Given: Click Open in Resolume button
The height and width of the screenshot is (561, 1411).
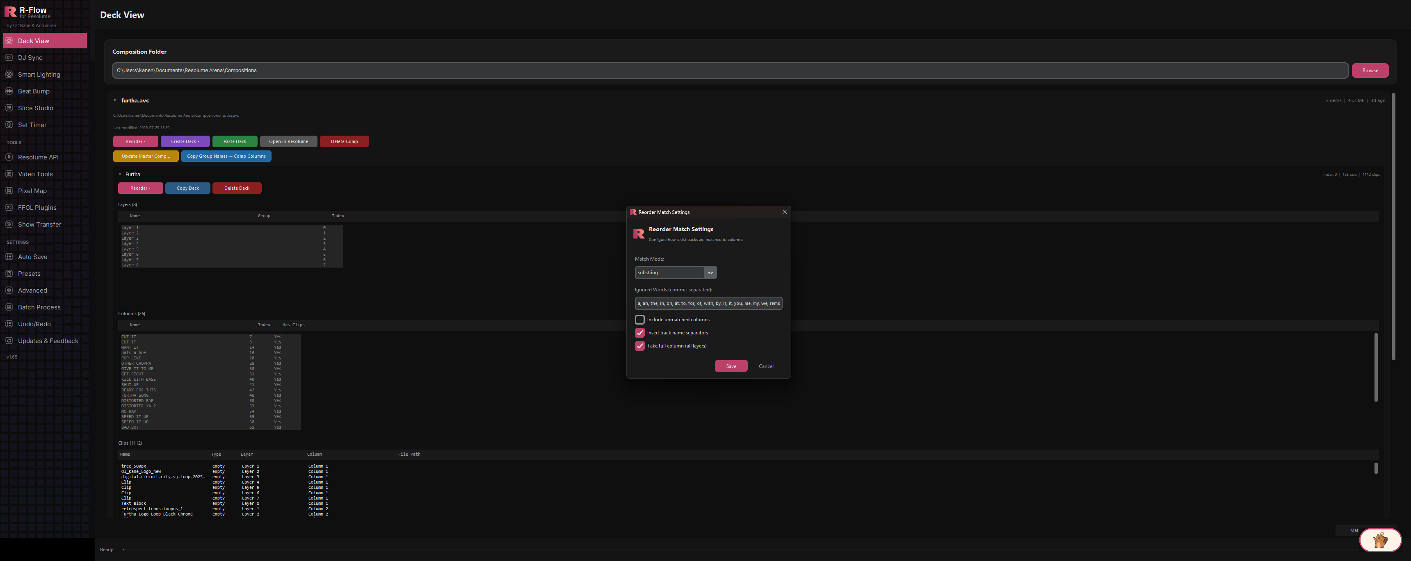Looking at the screenshot, I should click(288, 142).
